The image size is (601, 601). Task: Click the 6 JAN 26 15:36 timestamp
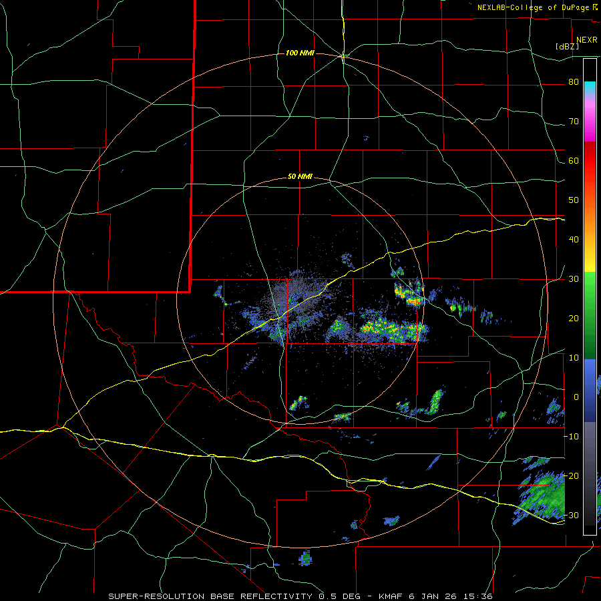[451, 596]
